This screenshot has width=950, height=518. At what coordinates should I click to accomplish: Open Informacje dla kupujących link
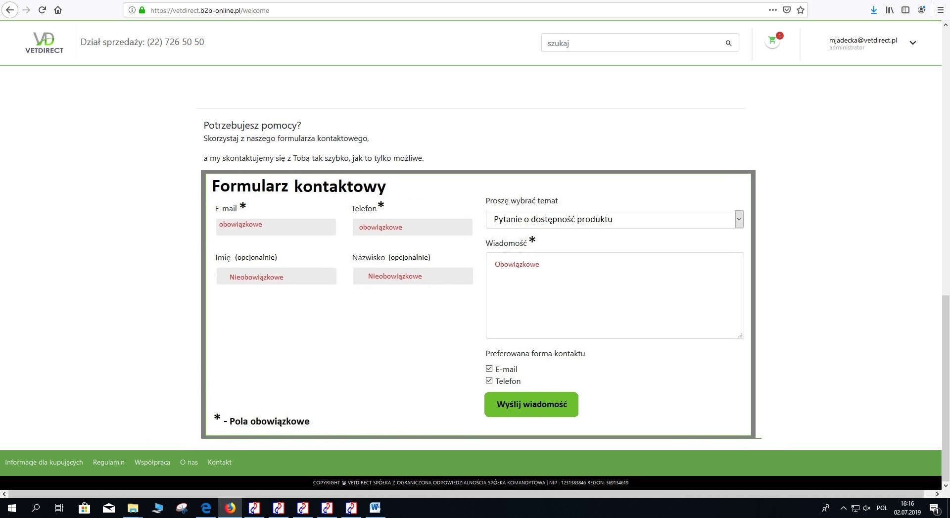point(44,462)
